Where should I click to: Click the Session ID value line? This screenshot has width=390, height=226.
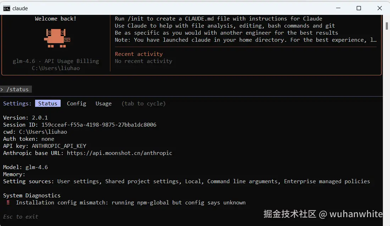(x=79, y=125)
